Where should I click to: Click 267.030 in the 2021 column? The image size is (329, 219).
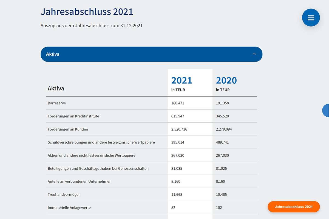[x=178, y=155]
